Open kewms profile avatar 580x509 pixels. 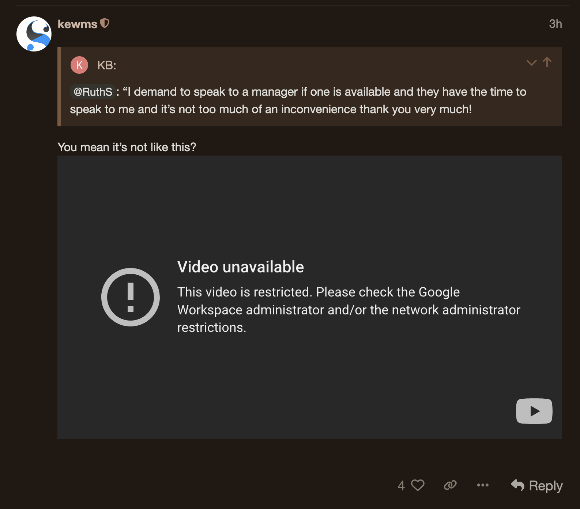[34, 34]
